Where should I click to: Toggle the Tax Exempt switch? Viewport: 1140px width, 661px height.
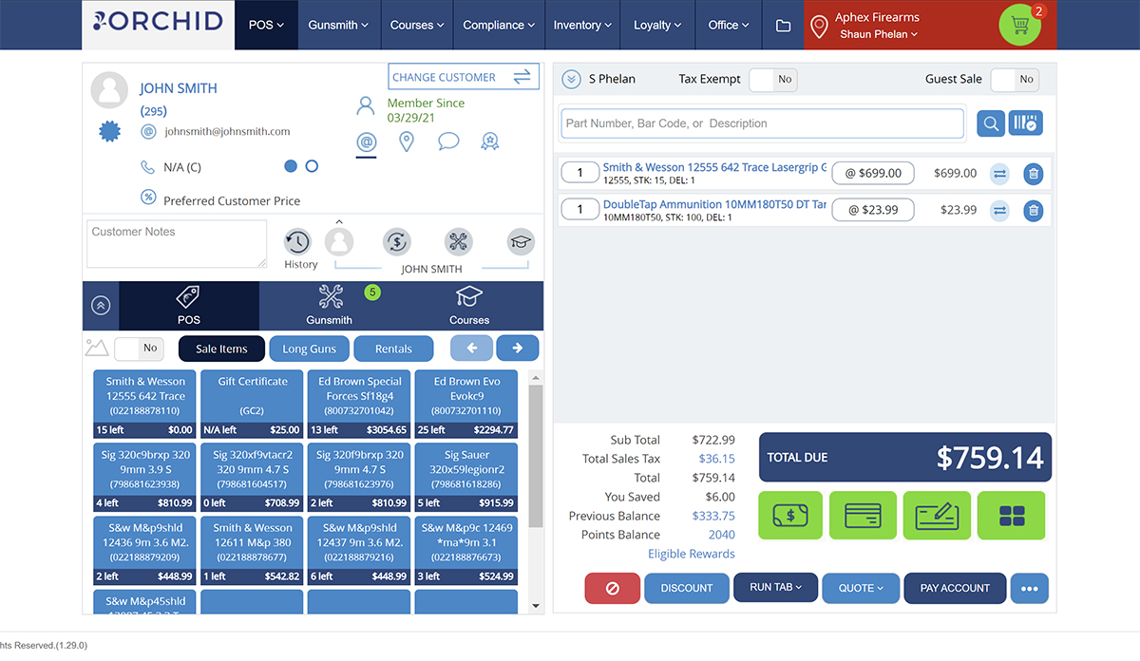773,80
